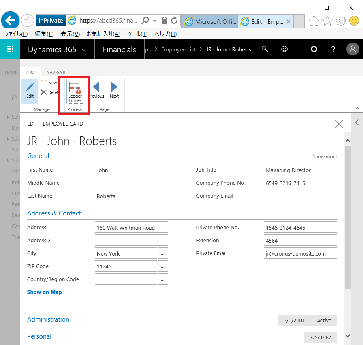The width and height of the screenshot is (363, 345).
Task: Collapse the General section heading
Action: pos(38,156)
